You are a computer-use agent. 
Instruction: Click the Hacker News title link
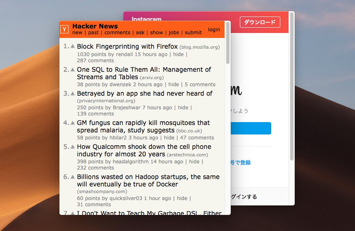95,26
